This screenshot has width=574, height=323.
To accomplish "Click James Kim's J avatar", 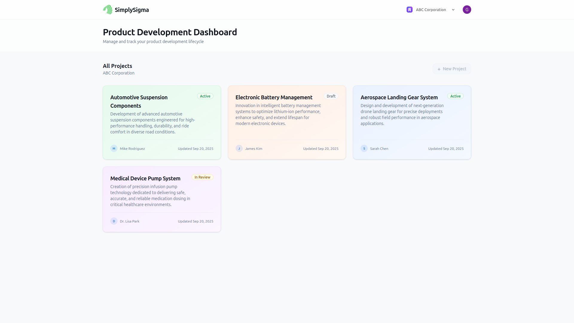I will pyautogui.click(x=239, y=149).
